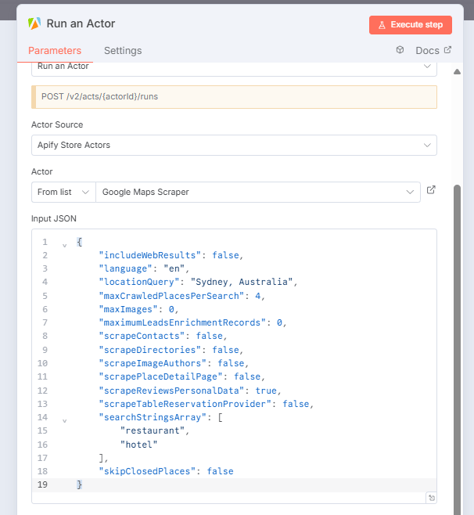Open the From list mode dropdown
The image size is (474, 515).
(63, 192)
